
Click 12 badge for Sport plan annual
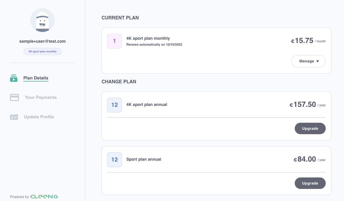(114, 160)
